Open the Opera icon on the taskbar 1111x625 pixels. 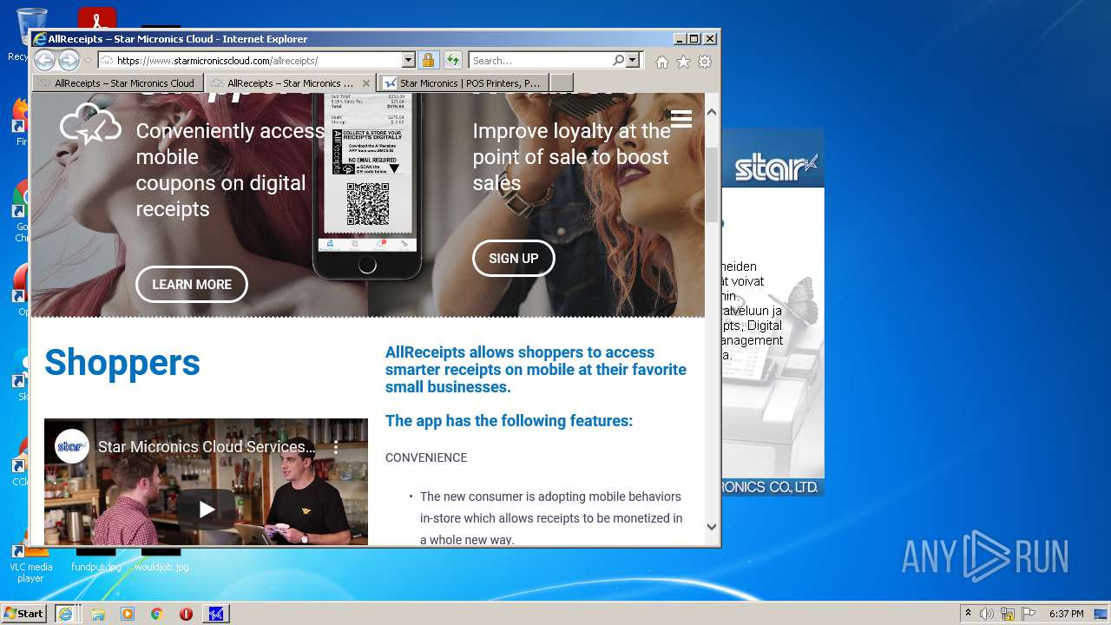[x=186, y=614]
